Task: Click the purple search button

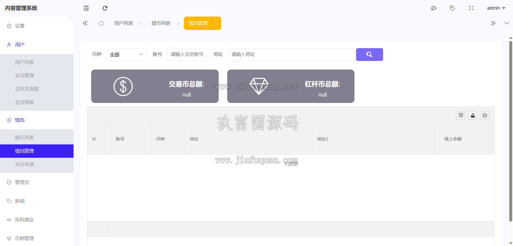Action: 369,55
